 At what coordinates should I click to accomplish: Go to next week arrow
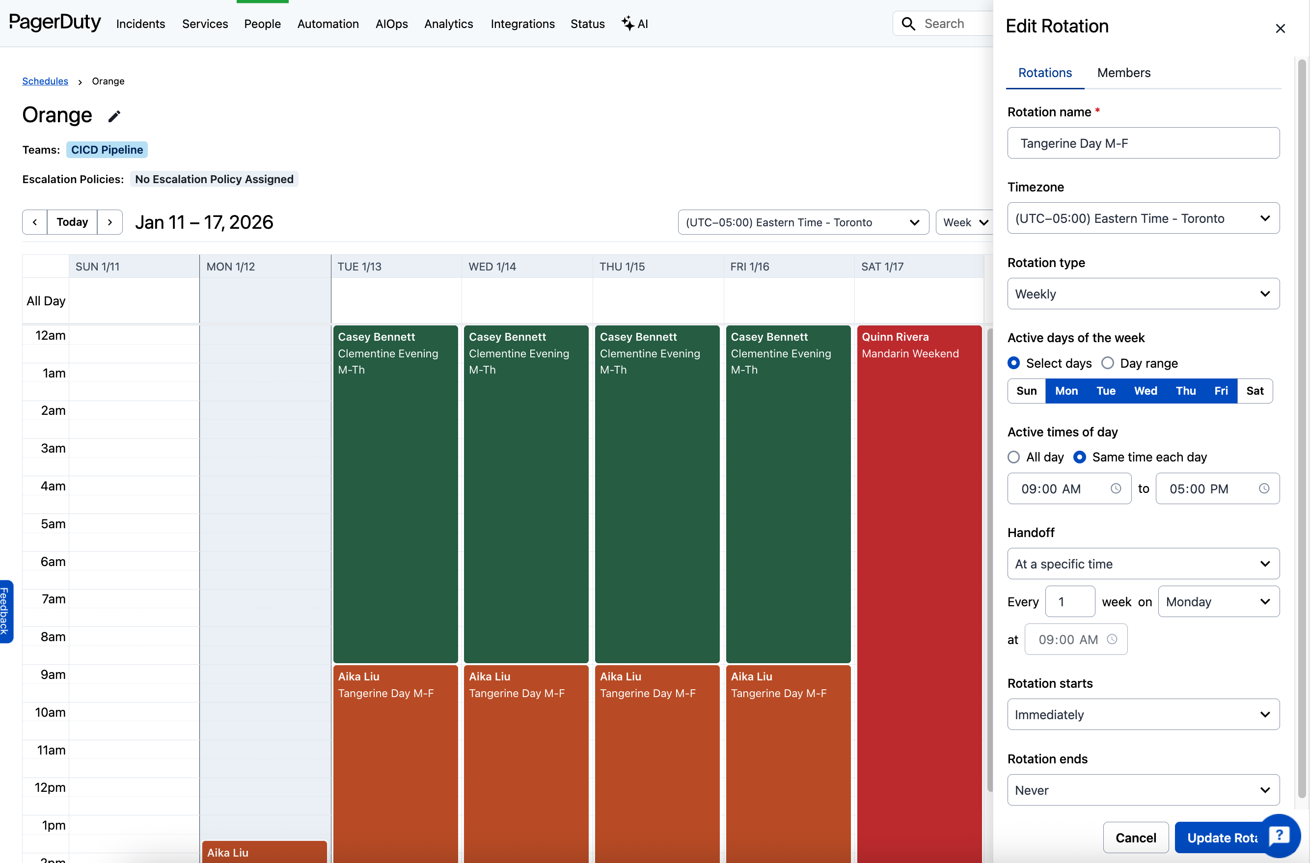pos(109,222)
